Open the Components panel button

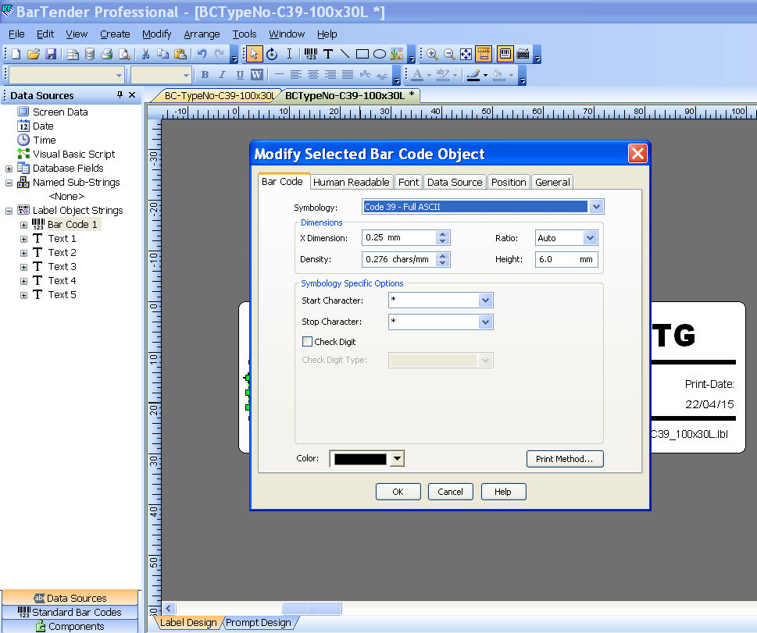tap(70, 626)
